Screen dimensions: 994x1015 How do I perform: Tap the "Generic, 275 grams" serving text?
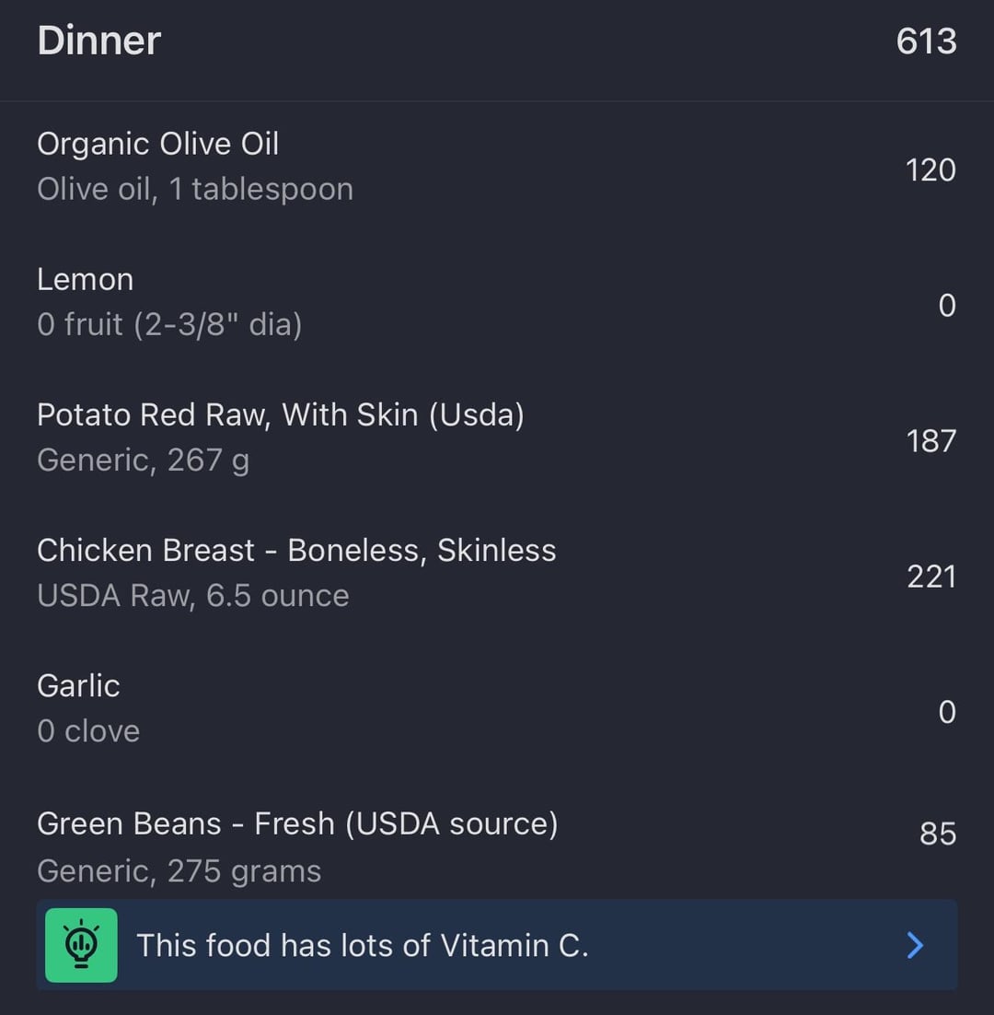(179, 870)
